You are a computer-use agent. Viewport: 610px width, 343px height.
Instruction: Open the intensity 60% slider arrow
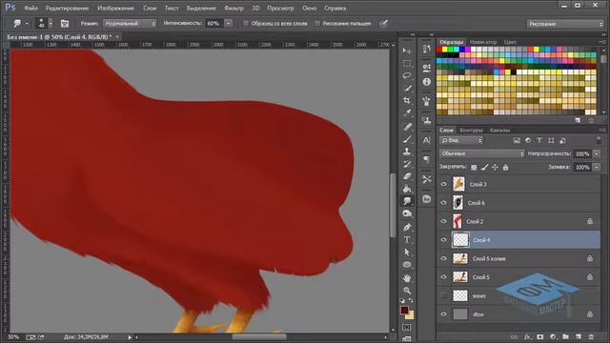pyautogui.click(x=229, y=24)
